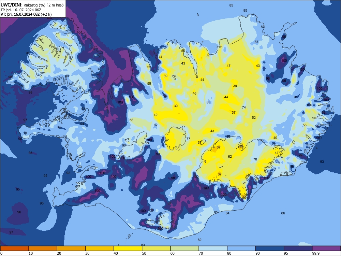
Task: Click the humidity value 74 on the map
Action: coord(244,107)
